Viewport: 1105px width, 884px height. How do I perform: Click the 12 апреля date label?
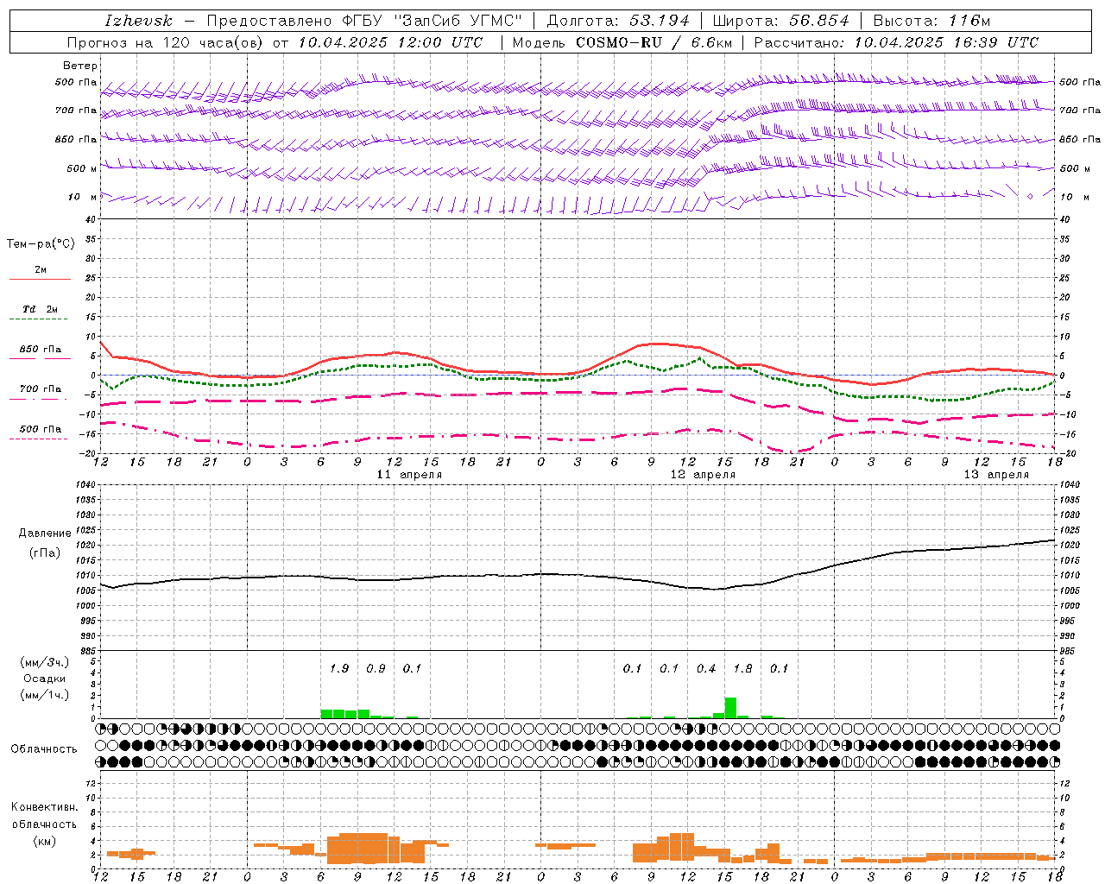click(703, 475)
